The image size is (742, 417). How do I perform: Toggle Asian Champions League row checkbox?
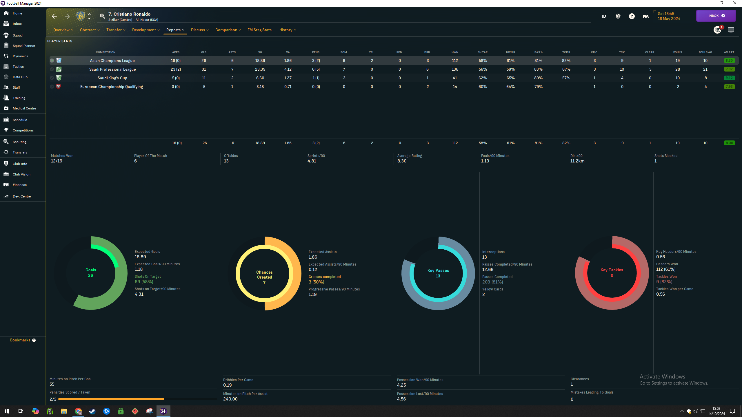[52, 61]
